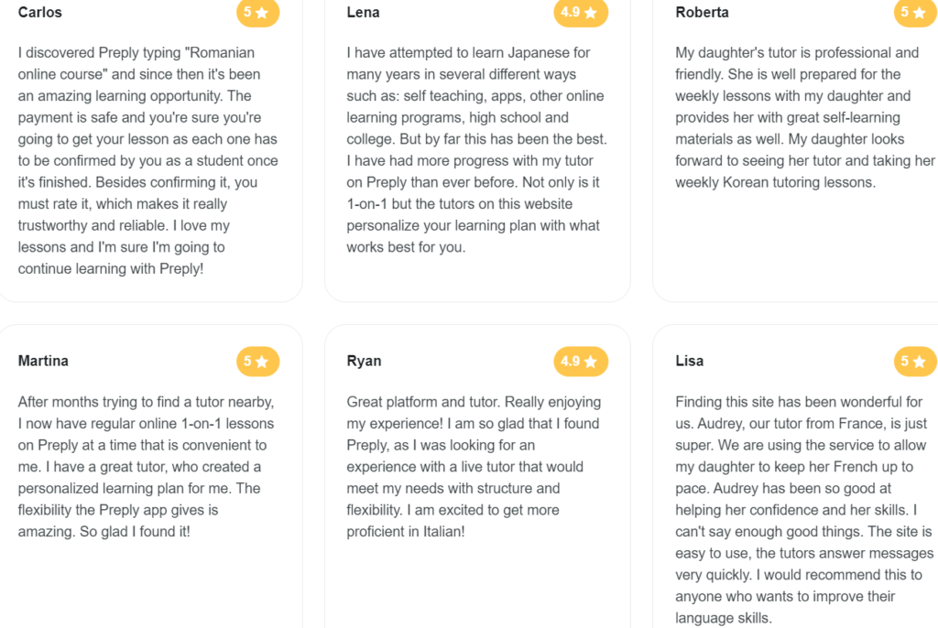Open Carlos's review about Romanian online course
The width and height of the screenshot is (938, 628).
[x=147, y=160]
